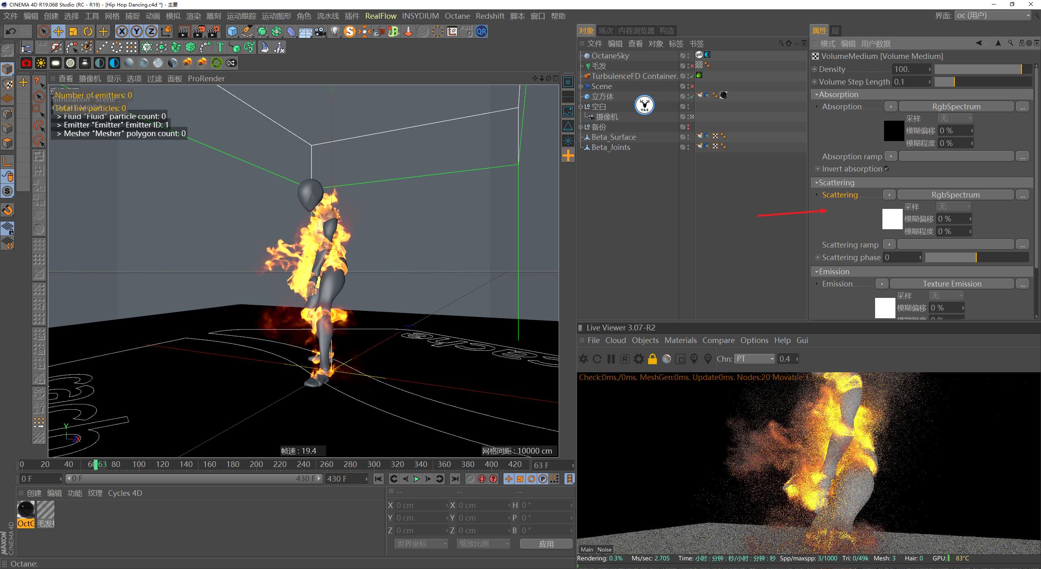The width and height of the screenshot is (1041, 569).
Task: Toggle the green checkmark on TurbulenceFD Container
Action: (692, 76)
